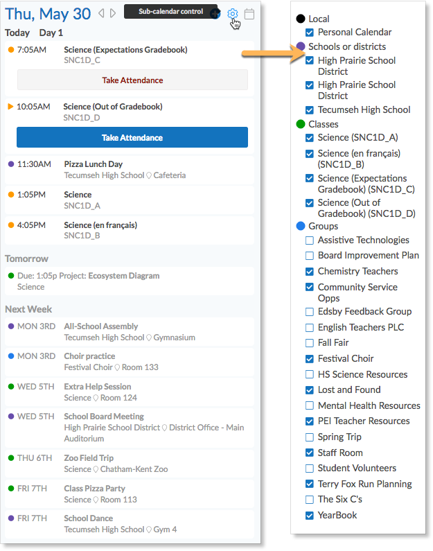This screenshot has height=551, width=433.
Task: Open the month calendar view icon
Action: [x=249, y=14]
